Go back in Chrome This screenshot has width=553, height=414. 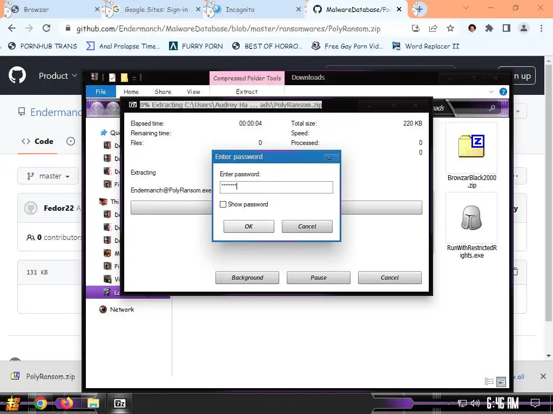click(x=12, y=28)
